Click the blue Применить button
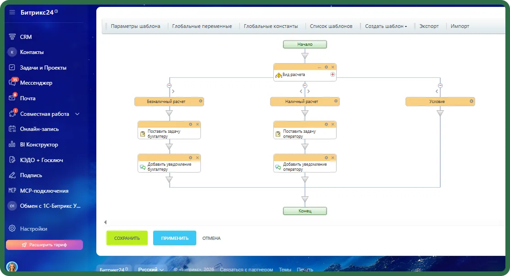The image size is (510, 276). coord(175,238)
